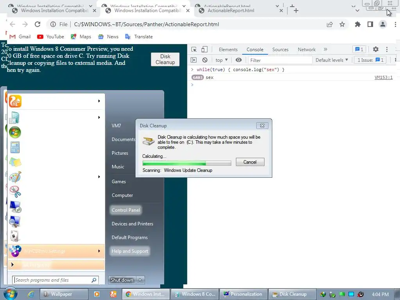Open the tab search chevron in Chrome
The height and width of the screenshot is (300, 400).
[357, 11]
